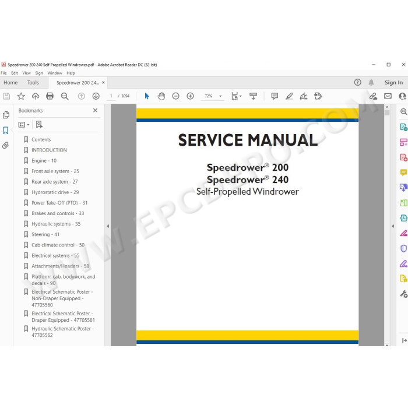The height and width of the screenshot is (408, 408).
Task: Show Page Thumbnails panel icon
Action: (6, 115)
